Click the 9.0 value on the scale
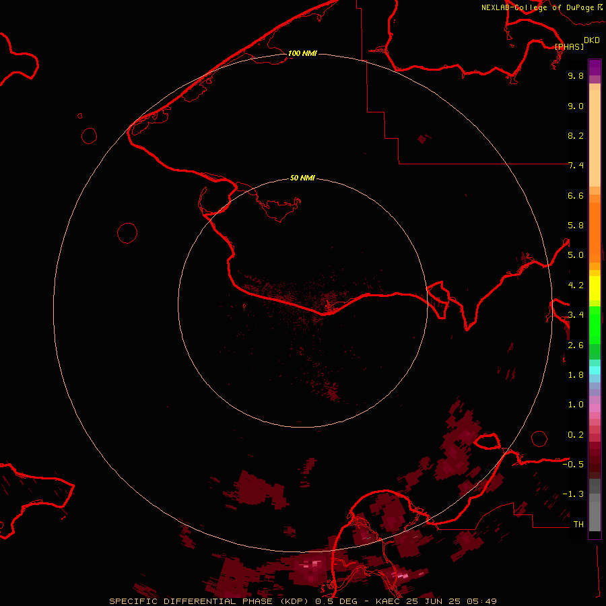 [576, 106]
